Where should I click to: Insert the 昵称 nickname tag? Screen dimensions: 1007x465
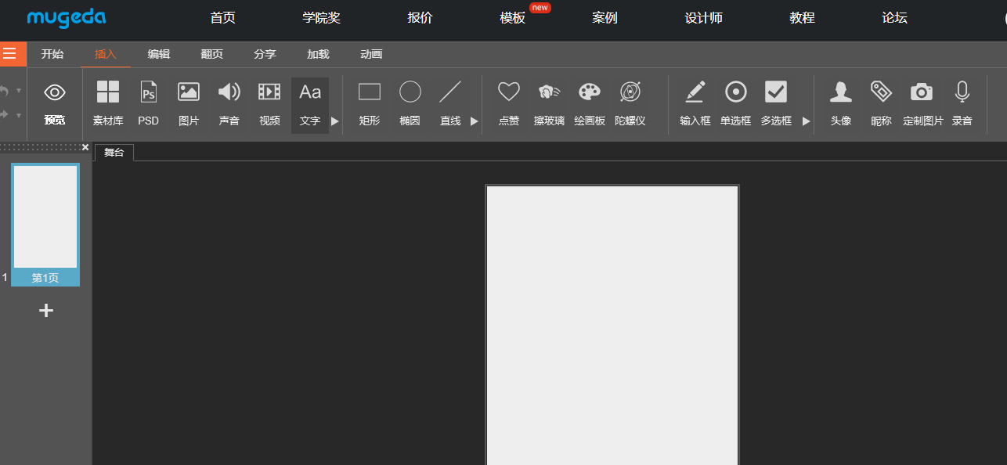click(881, 105)
